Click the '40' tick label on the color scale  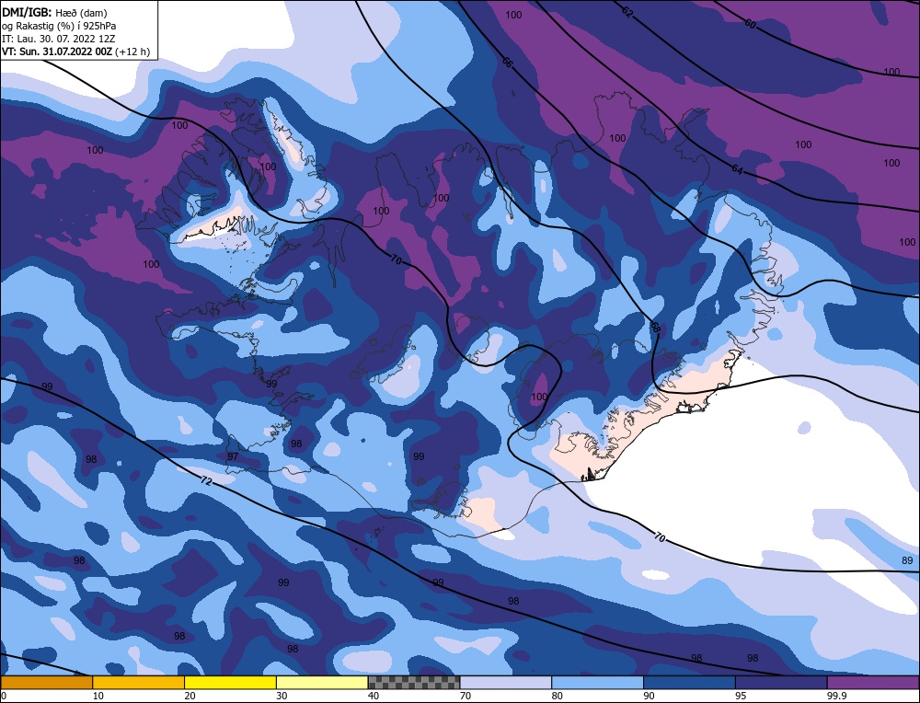pyautogui.click(x=374, y=696)
